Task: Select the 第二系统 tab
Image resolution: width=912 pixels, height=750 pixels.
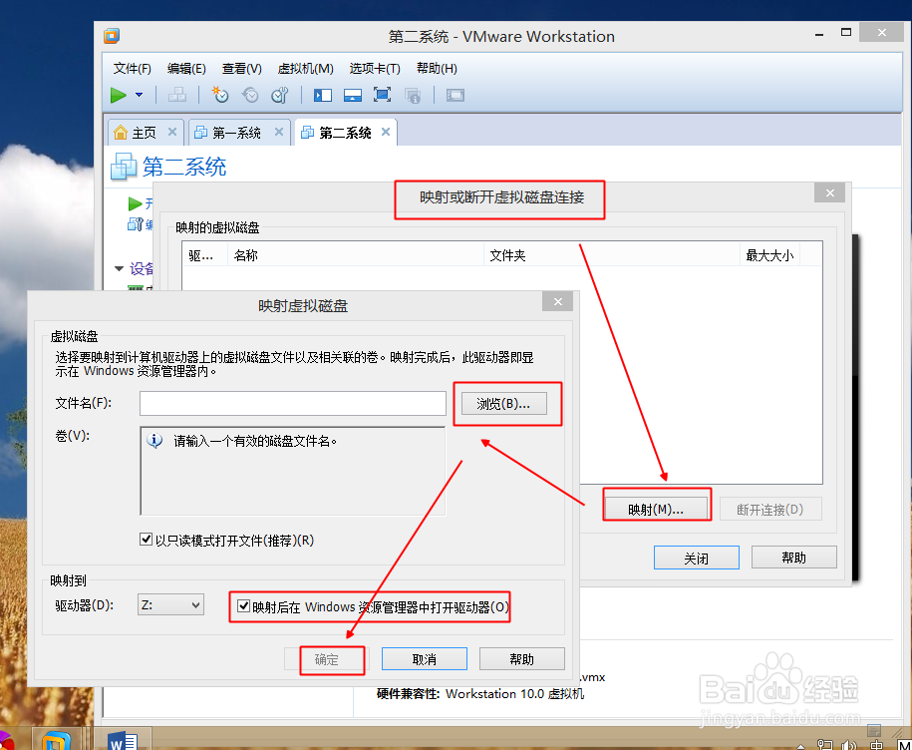Action: (x=345, y=134)
